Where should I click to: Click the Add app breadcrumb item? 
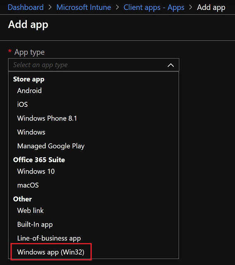point(211,8)
